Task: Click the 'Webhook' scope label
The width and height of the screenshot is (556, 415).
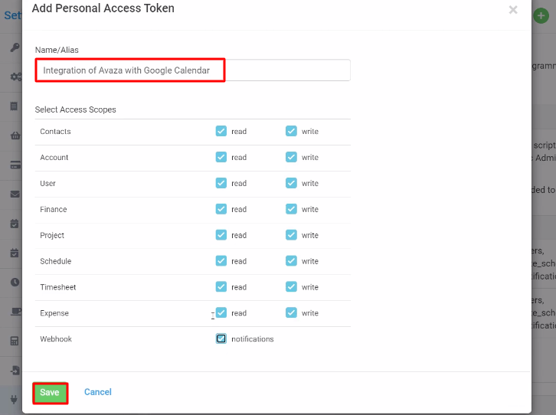Action: click(56, 339)
